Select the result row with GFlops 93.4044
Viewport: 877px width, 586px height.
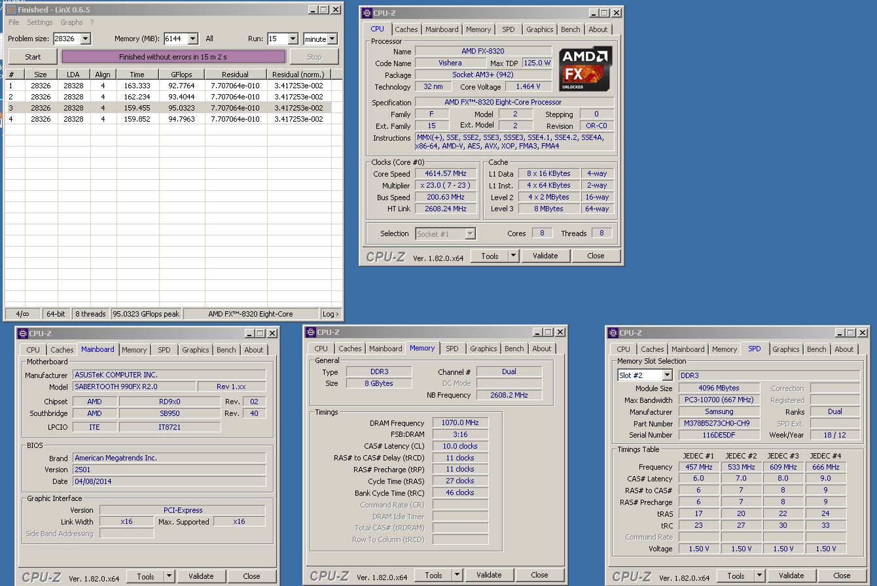(168, 96)
